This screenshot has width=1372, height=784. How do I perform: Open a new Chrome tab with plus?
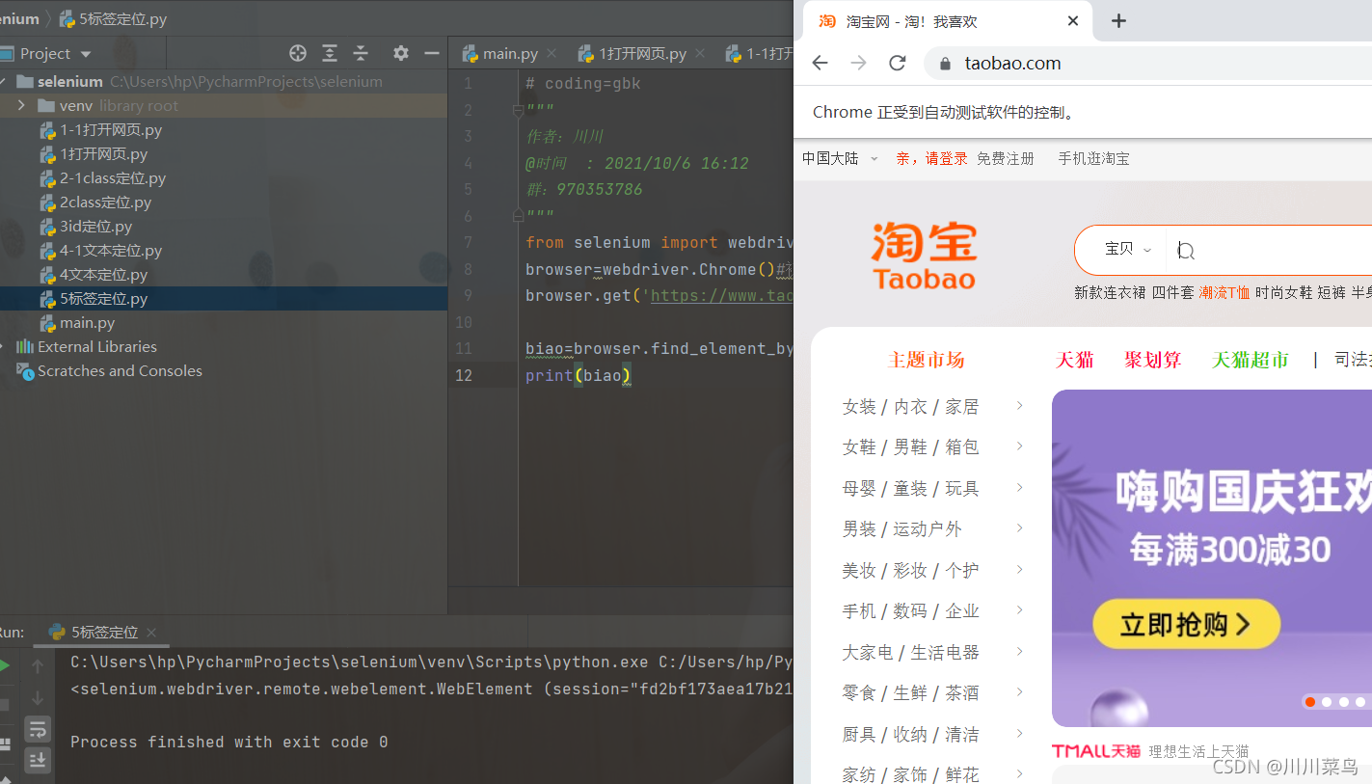[x=1118, y=21]
